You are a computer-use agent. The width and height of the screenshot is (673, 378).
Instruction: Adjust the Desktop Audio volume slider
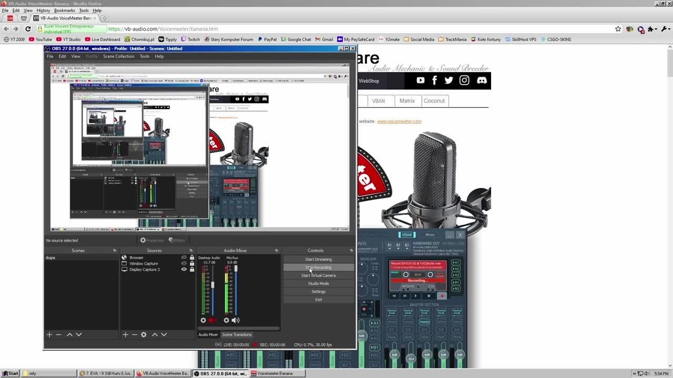212,285
